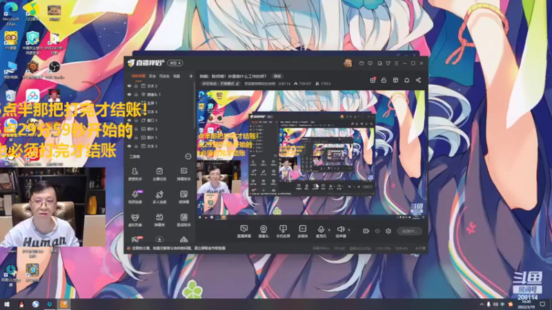Click the share icon in the top-right toolbar
Image resolution: width=552 pixels, height=310 pixels.
click(x=418, y=80)
